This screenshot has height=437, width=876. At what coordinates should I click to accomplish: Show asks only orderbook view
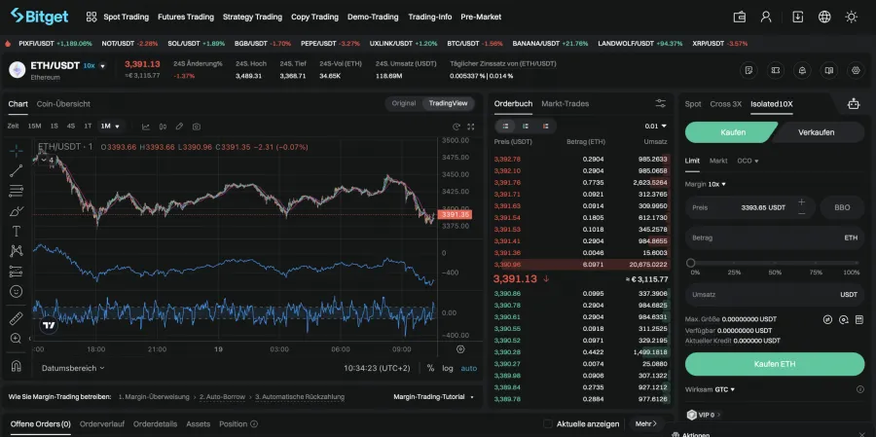[x=546, y=127]
